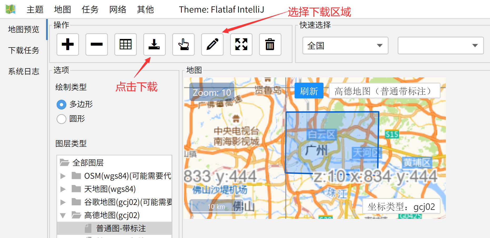The height and width of the screenshot is (238, 490).
Task: Click the 高德地图（普通带标注） map label
Action: 385,91
